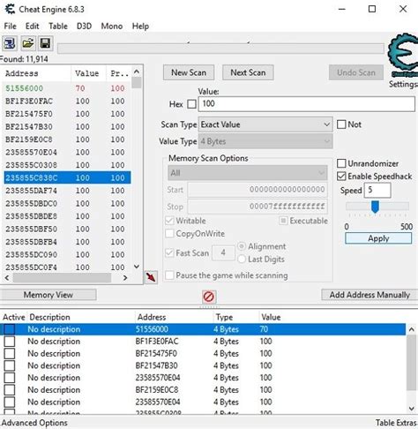Click found list horizontal right arrow

125,278
